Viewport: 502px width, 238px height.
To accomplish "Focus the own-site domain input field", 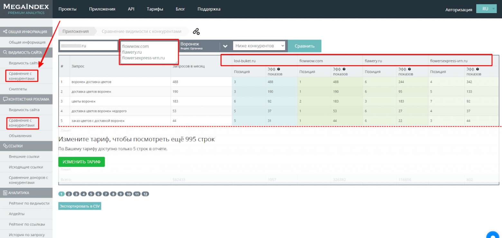I will tap(89, 46).
